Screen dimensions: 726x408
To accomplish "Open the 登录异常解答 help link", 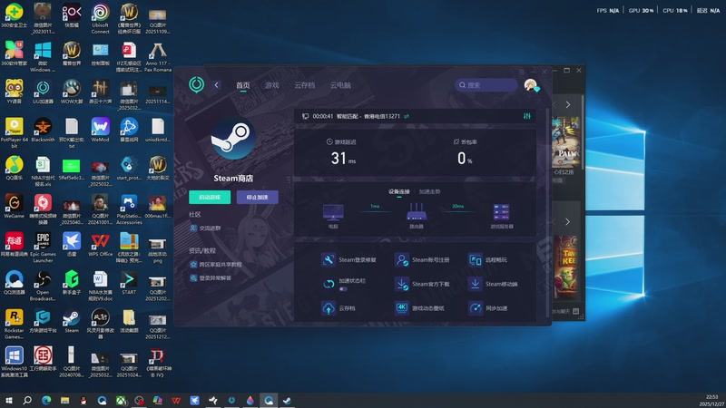I will [211, 278].
